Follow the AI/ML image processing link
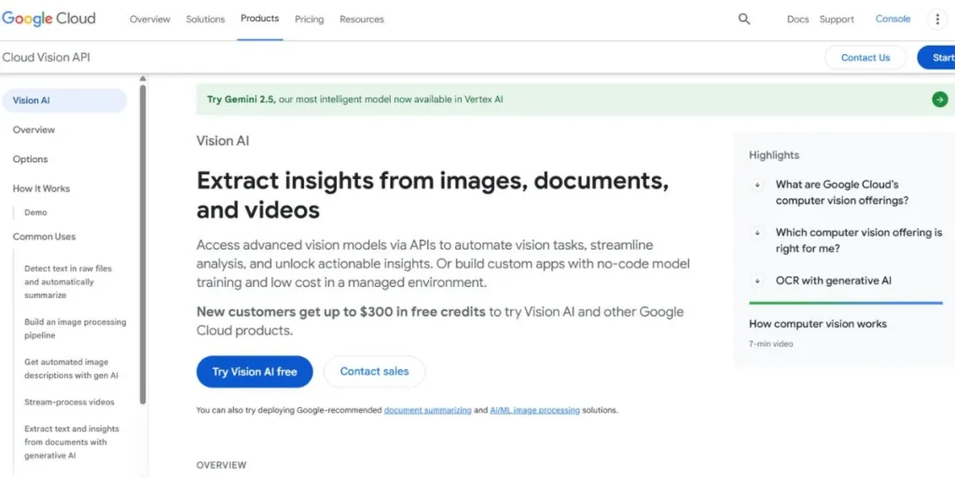 (534, 410)
